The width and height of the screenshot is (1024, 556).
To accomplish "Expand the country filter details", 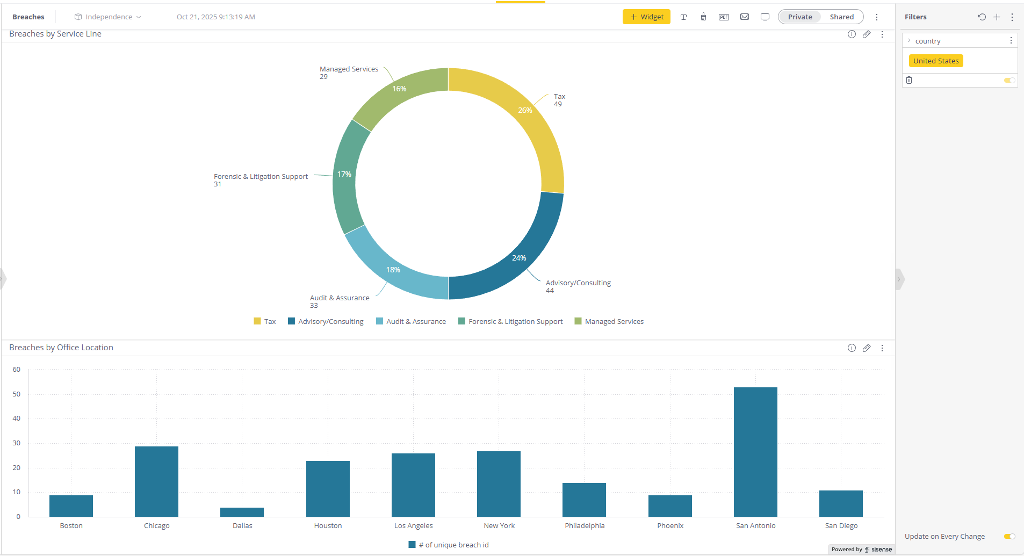I will click(x=909, y=40).
